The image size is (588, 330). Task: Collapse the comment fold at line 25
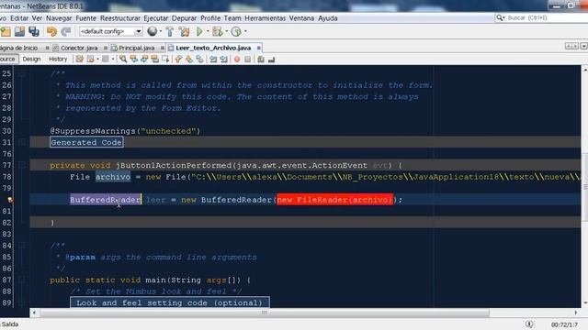22,73
